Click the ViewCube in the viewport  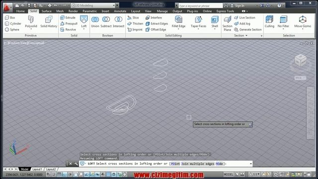(300, 61)
